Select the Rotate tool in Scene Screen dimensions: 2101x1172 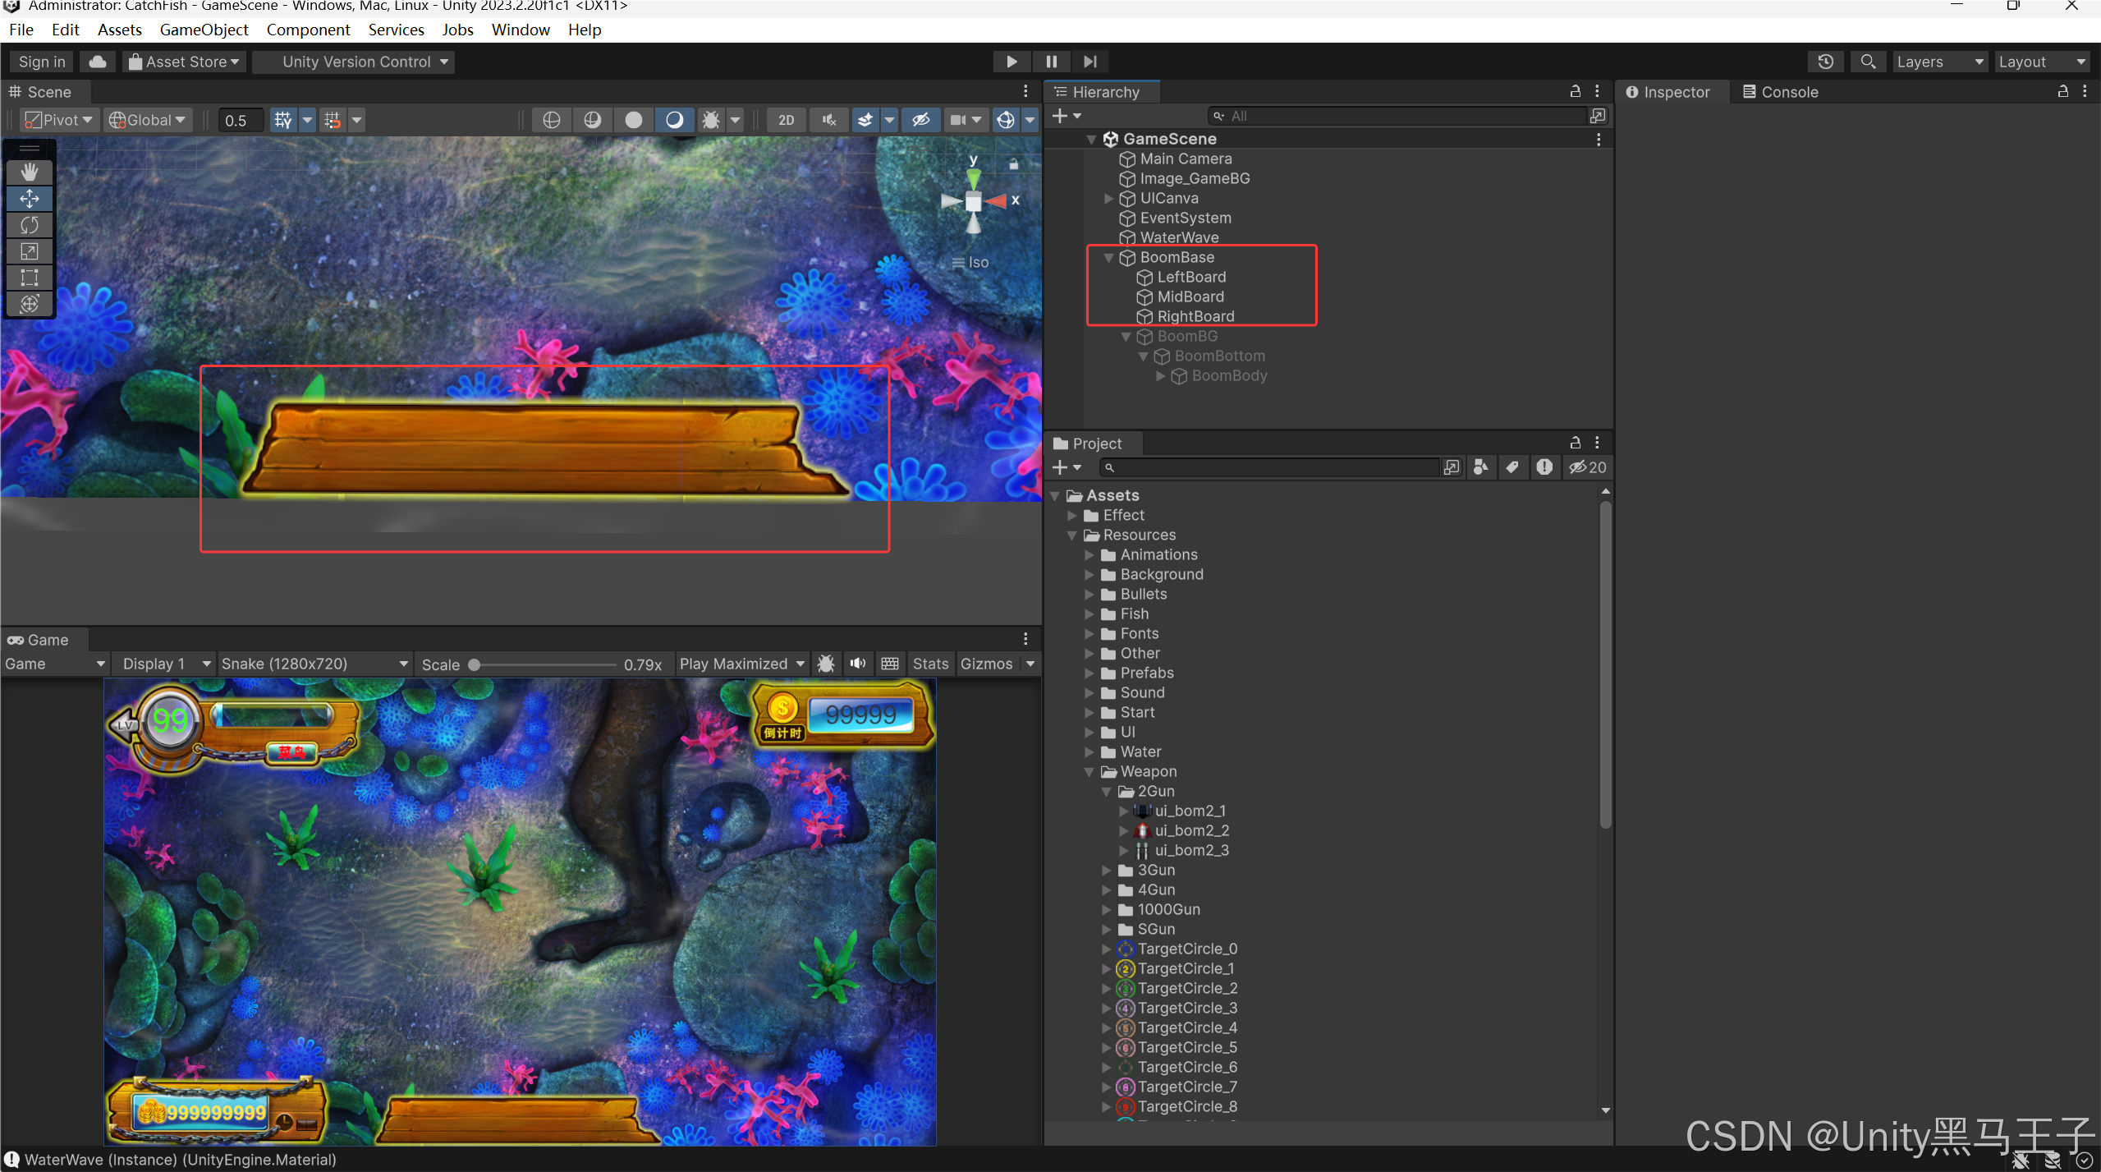[x=30, y=225]
